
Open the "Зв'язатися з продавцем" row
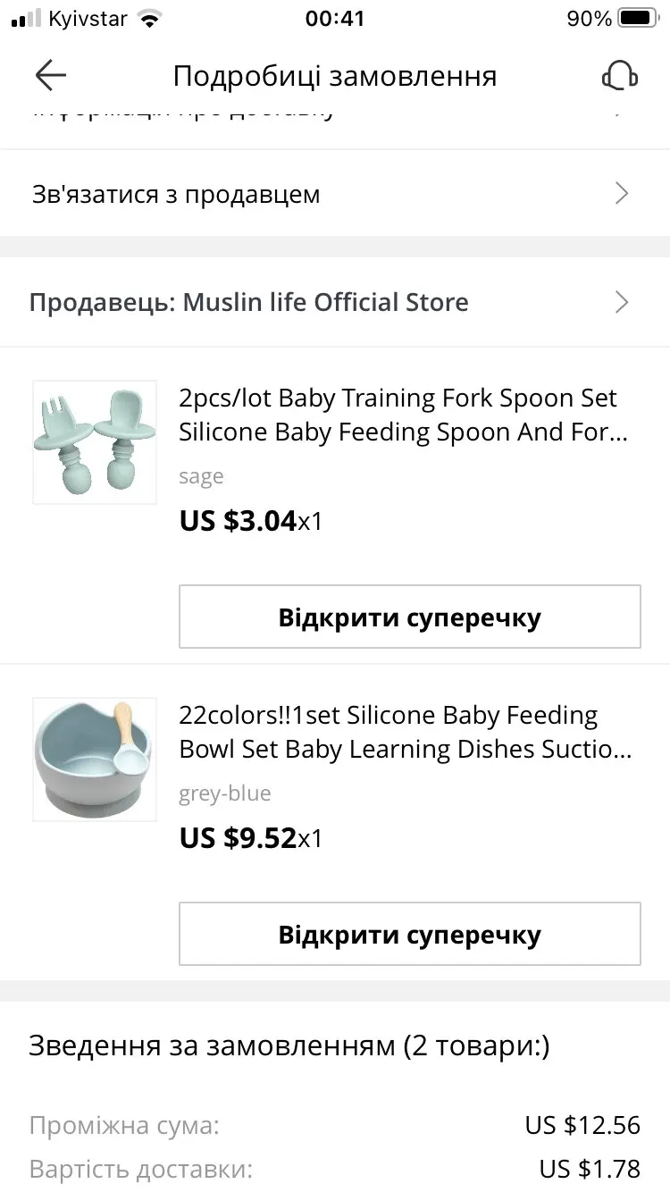pos(335,193)
